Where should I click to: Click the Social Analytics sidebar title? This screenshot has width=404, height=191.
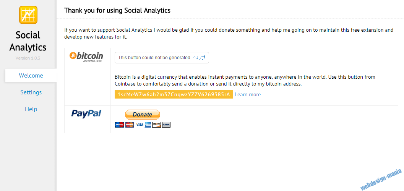[x=28, y=41]
